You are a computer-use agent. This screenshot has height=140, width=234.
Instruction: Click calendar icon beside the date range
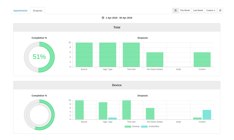click(103, 18)
